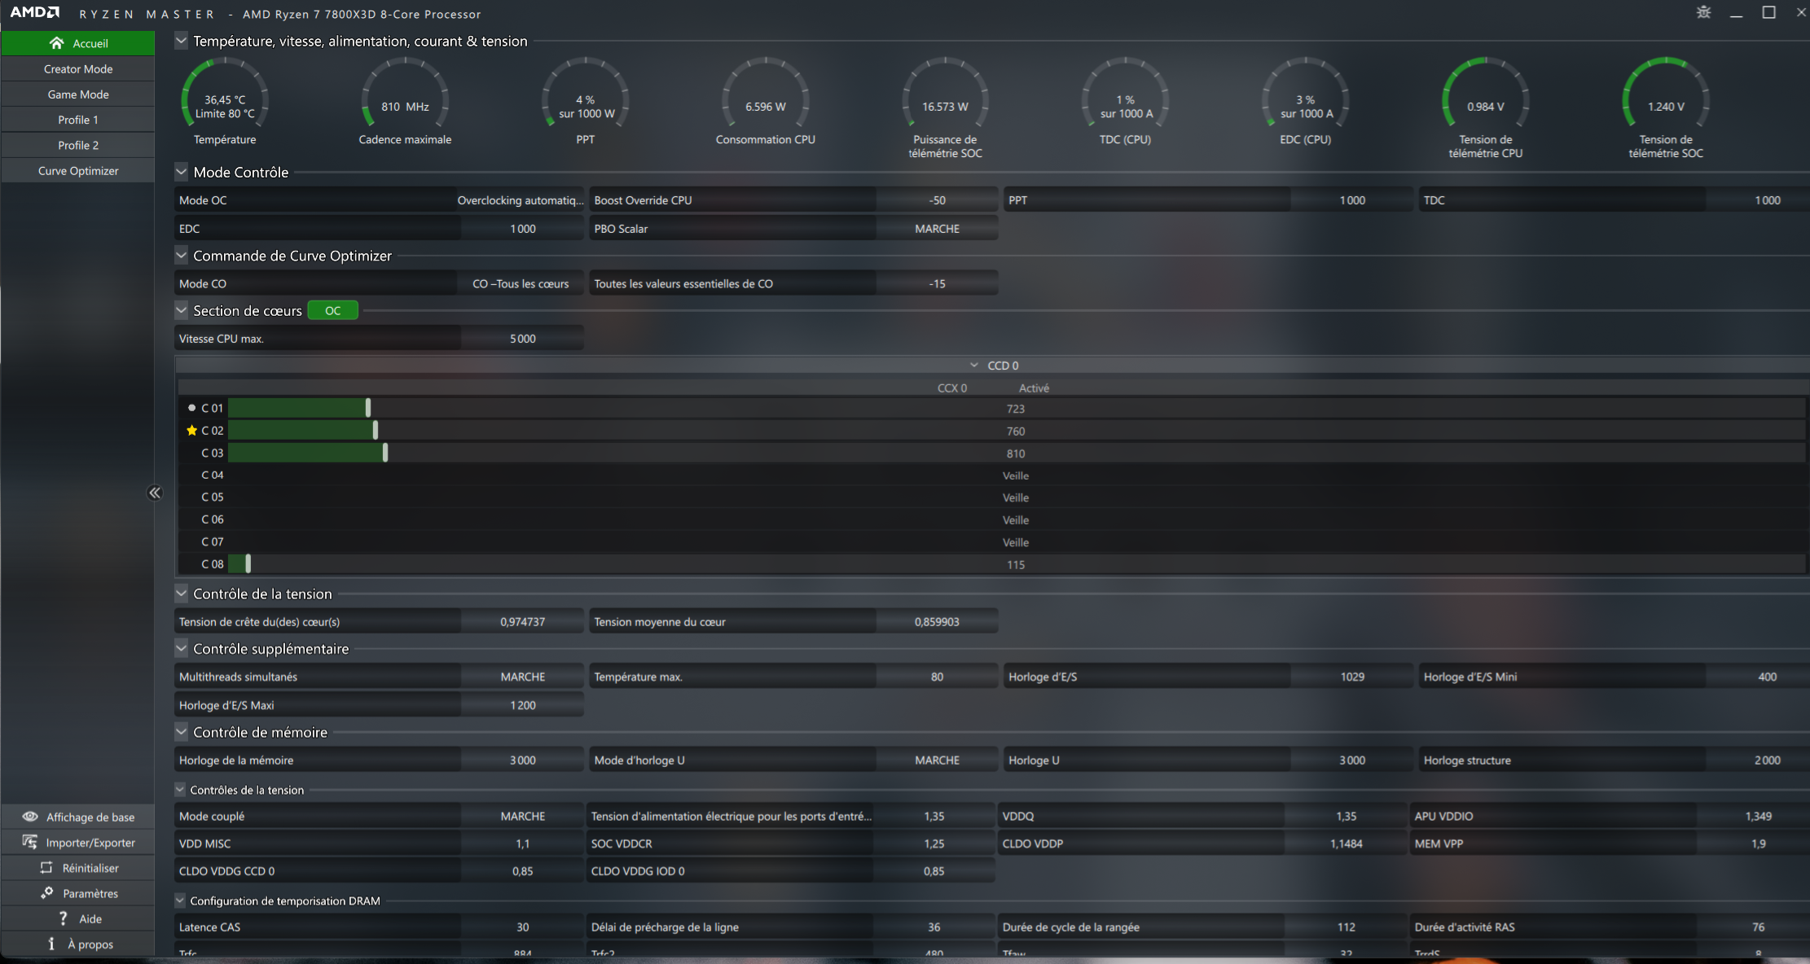Collapse the Mode Contrôle section
Screen dimensions: 1810x964
[x=182, y=172]
